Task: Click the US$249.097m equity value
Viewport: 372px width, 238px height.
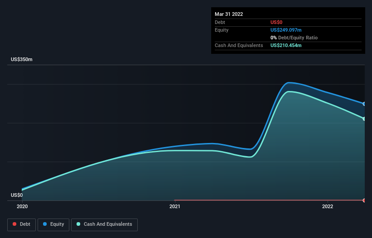Action: click(286, 30)
